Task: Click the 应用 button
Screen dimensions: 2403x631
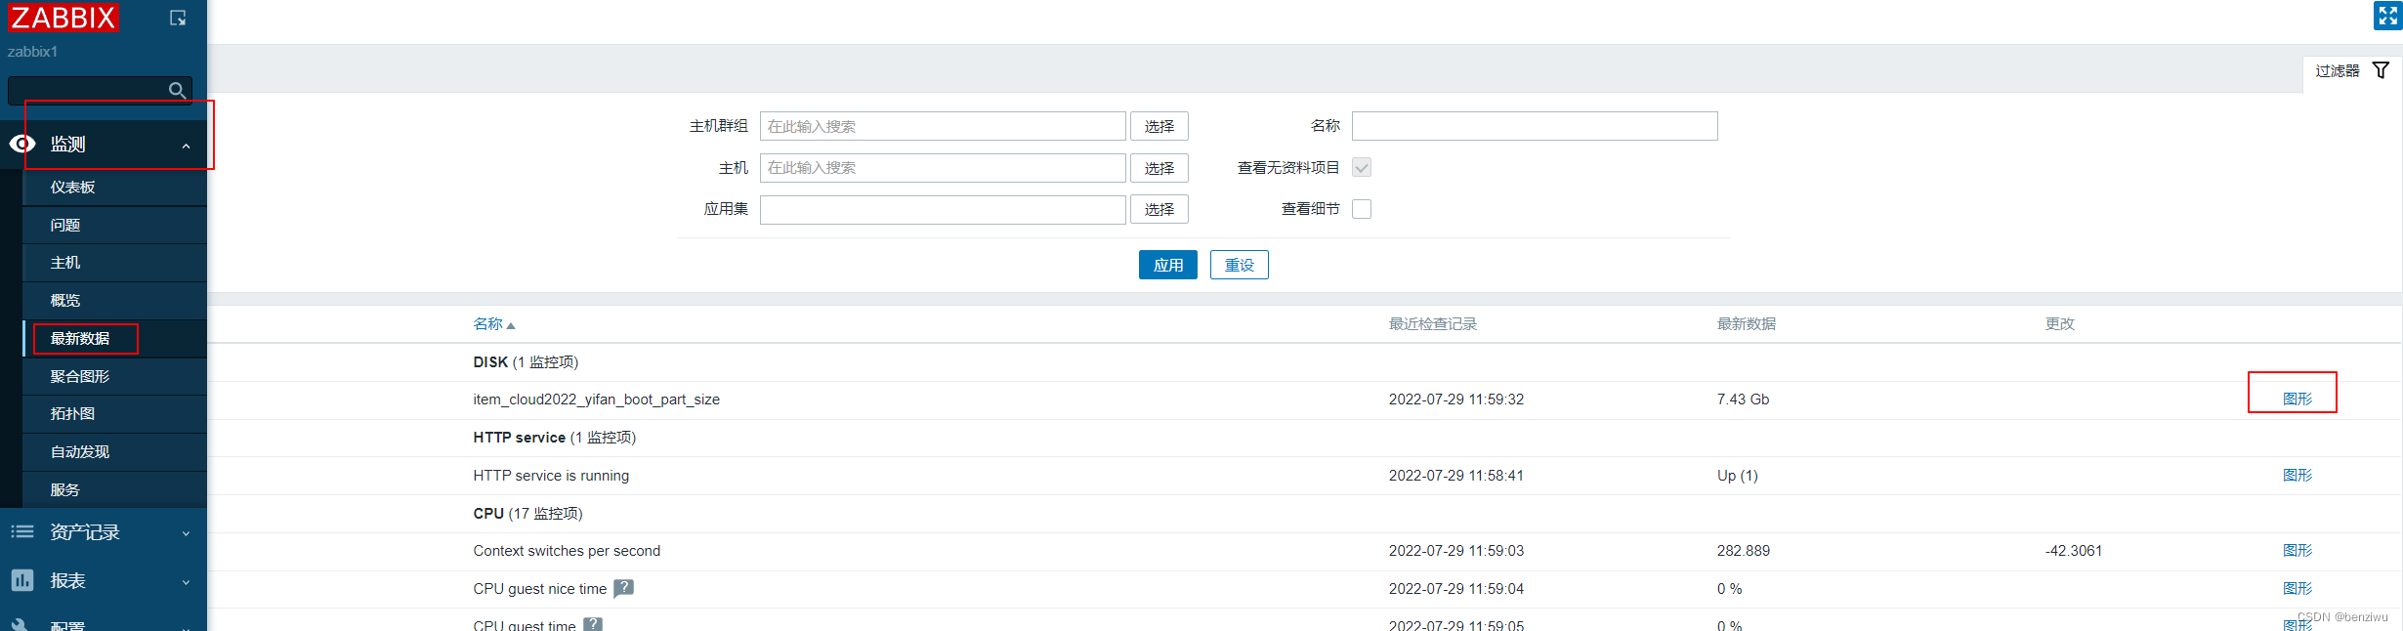Action: [x=1168, y=265]
